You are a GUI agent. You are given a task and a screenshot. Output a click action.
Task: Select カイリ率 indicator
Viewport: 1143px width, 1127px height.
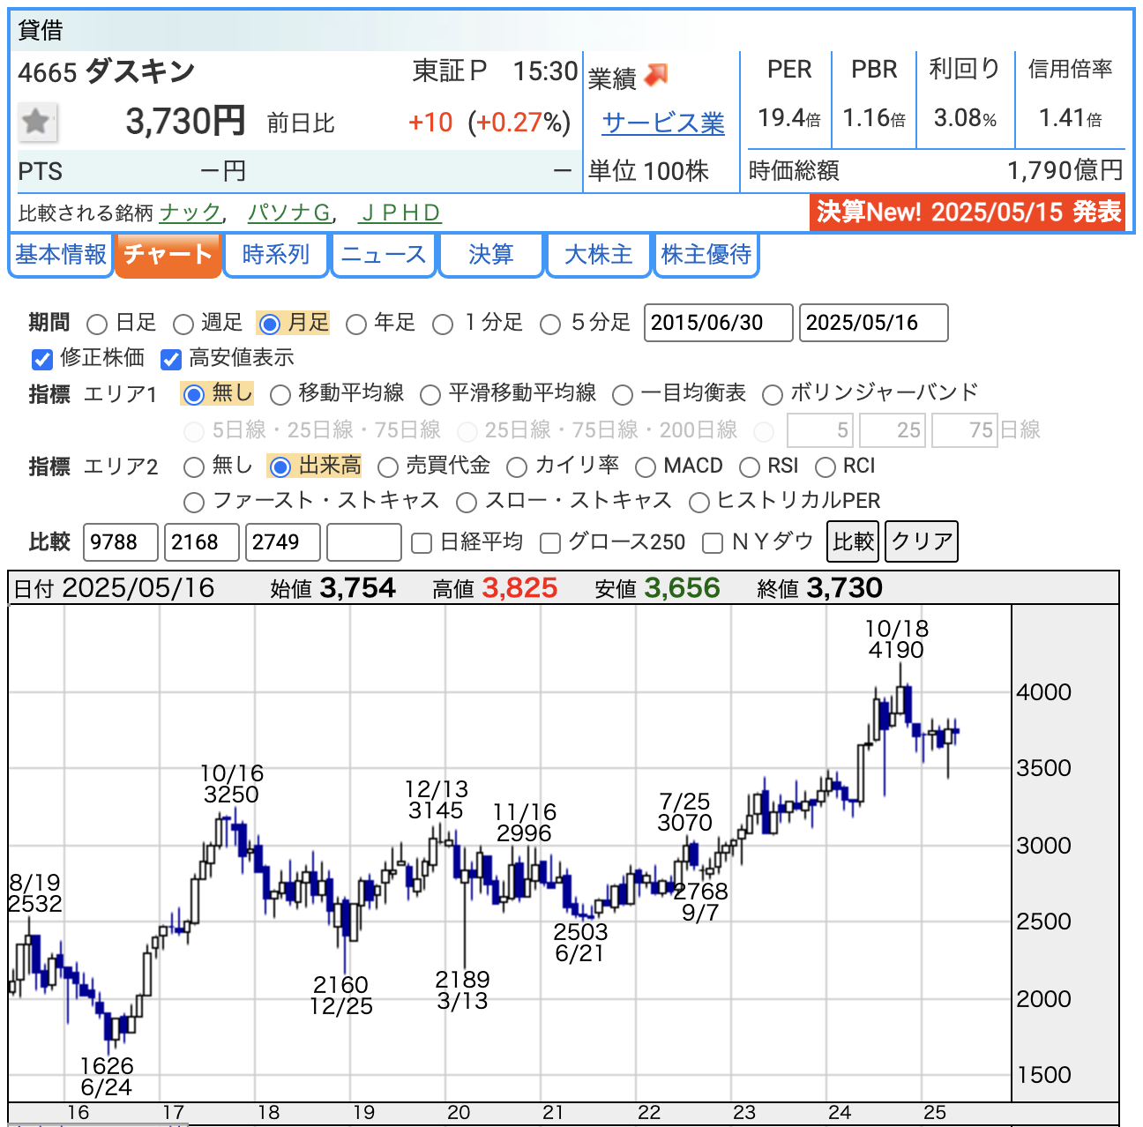517,466
